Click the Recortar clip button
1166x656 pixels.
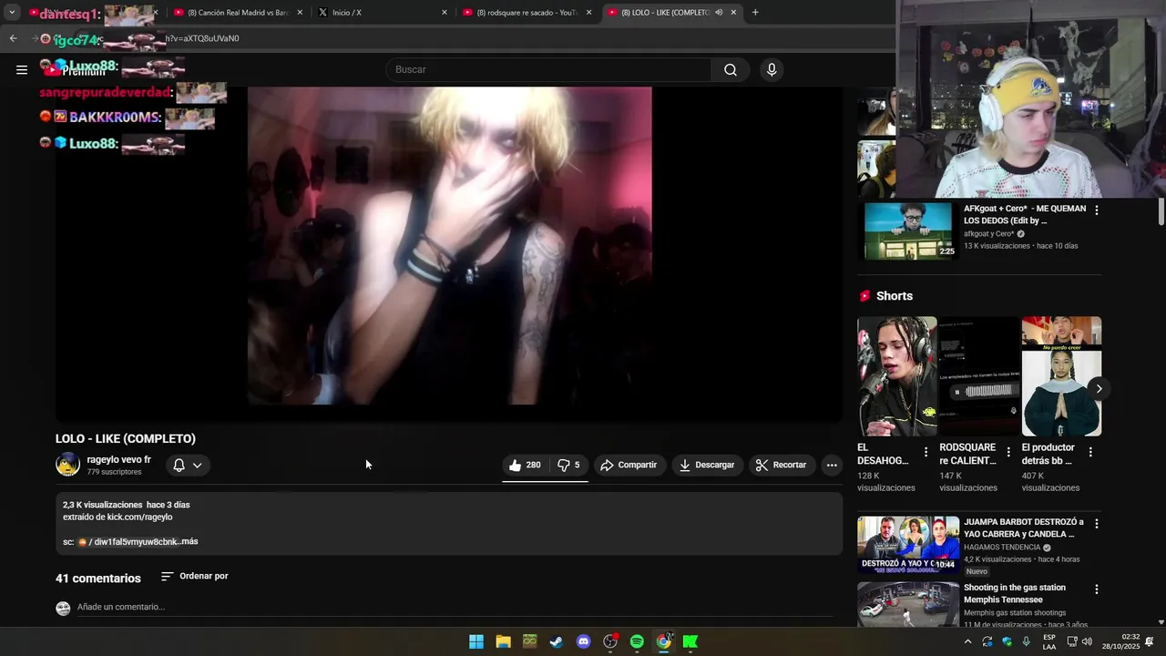pyautogui.click(x=782, y=466)
